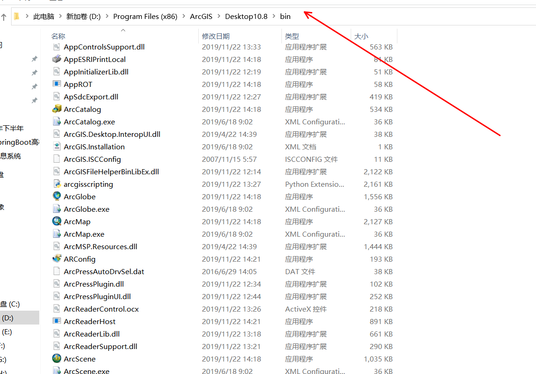Navigate to 新加卷 (D:) in the breadcrumb
The height and width of the screenshot is (374, 536).
[x=84, y=16]
